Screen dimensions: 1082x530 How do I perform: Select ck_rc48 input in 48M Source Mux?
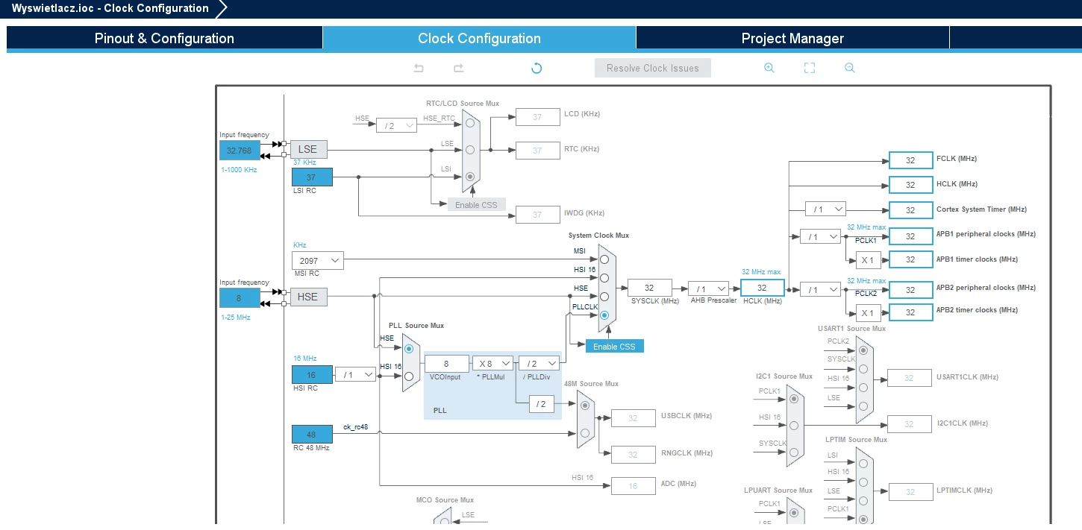(x=585, y=433)
